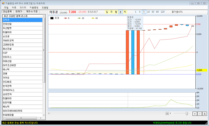Open the 데이터 menu
Screen dimensions: 209x126
click(x=23, y=8)
